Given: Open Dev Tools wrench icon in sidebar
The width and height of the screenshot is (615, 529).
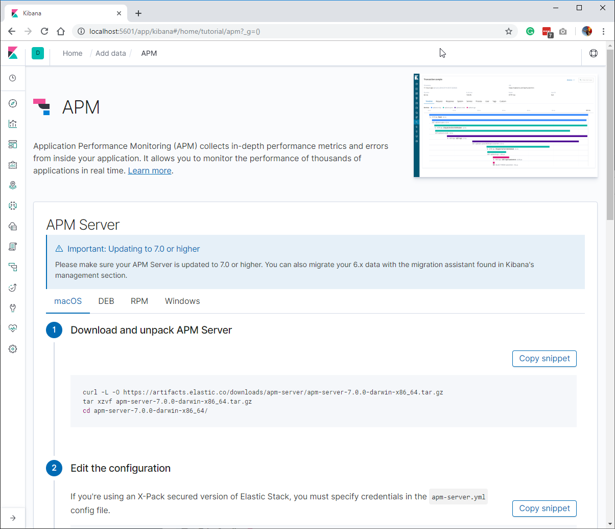Looking at the screenshot, I should (13, 308).
